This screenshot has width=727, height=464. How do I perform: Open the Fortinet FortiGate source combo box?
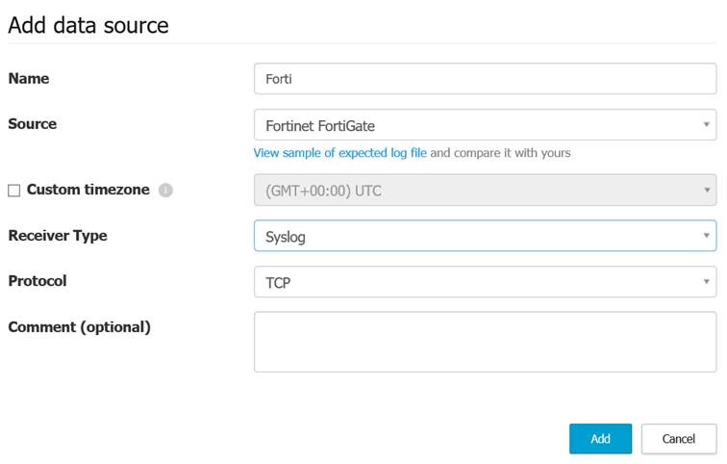(485, 125)
